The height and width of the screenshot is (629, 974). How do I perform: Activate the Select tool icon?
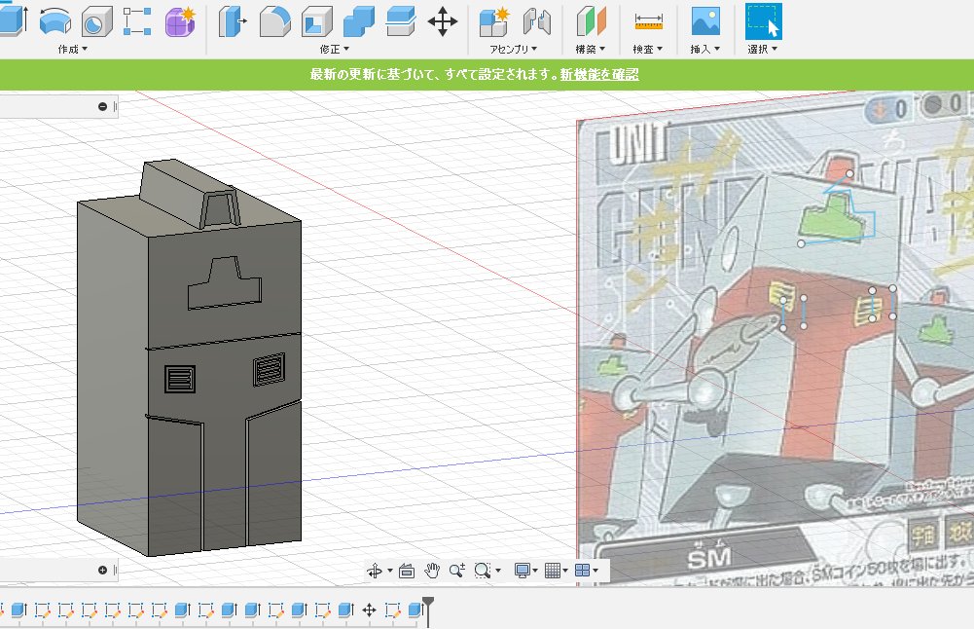(764, 21)
